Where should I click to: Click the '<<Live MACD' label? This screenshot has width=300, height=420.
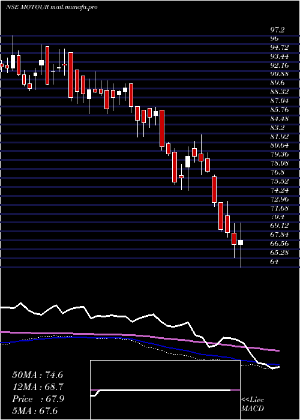[x=253, y=404]
